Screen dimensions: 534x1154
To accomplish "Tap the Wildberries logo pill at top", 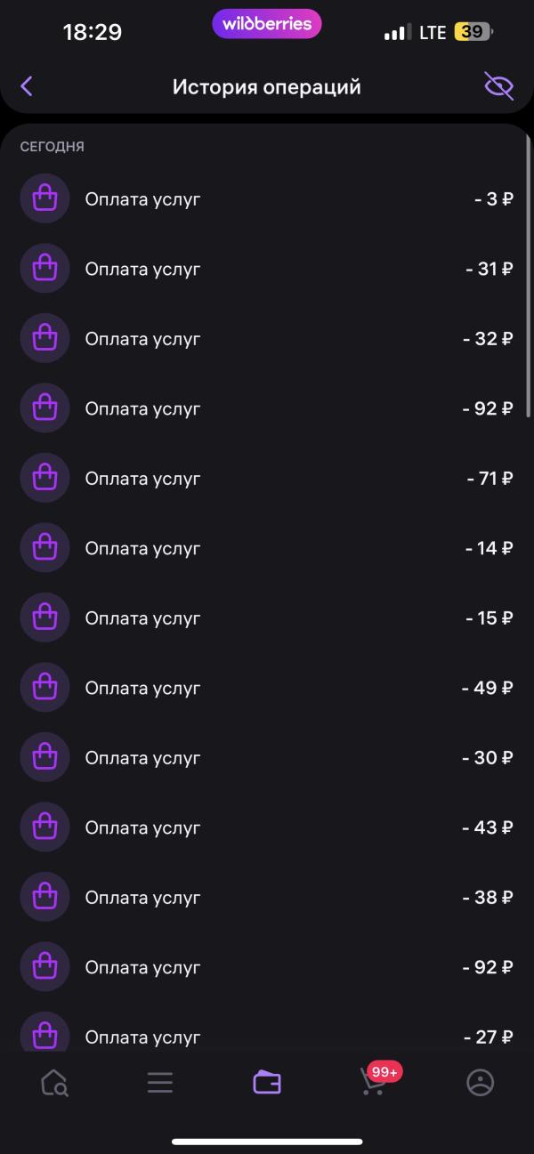I will tap(267, 24).
